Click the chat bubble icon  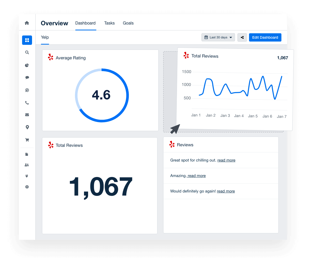point(27,77)
